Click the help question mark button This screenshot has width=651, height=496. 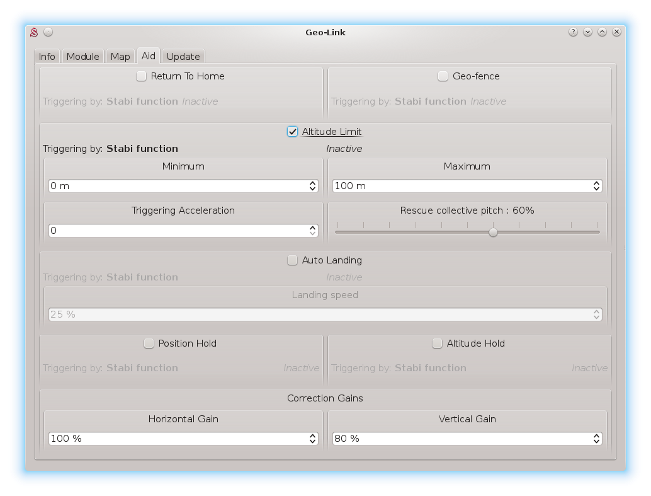[x=573, y=32]
